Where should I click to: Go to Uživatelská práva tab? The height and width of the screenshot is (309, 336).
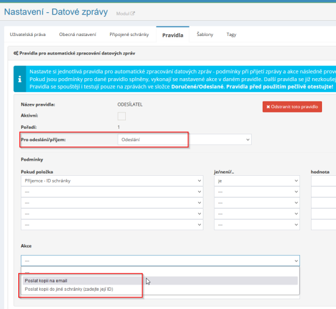tap(27, 34)
